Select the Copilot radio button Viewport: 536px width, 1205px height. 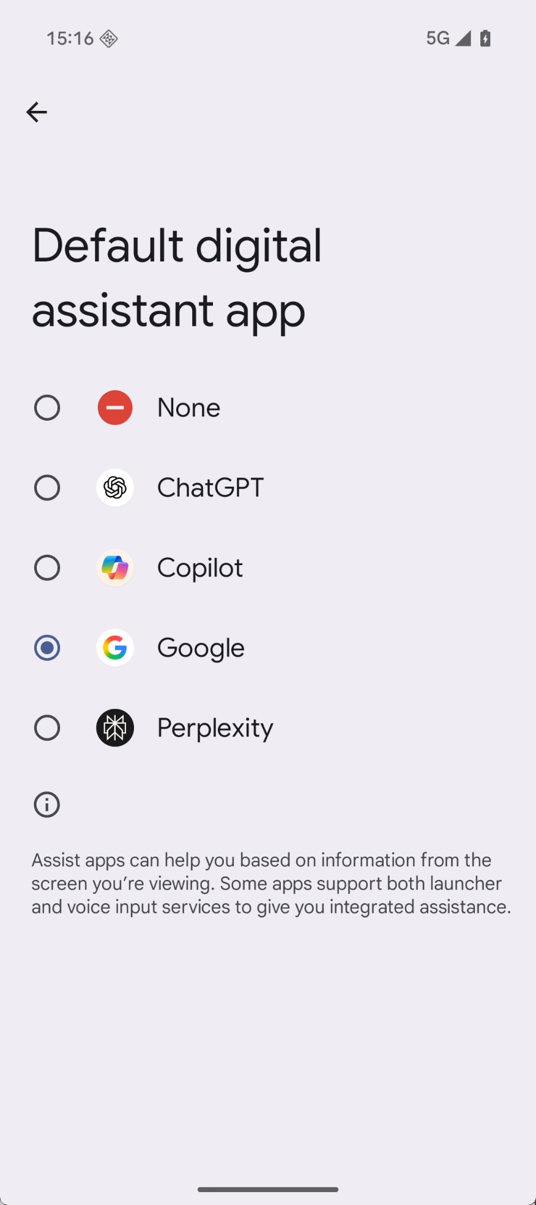(x=47, y=568)
